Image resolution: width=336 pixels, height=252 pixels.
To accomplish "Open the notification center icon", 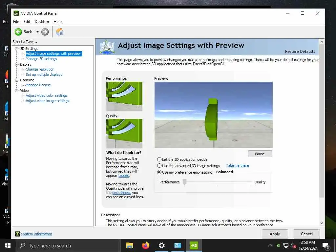I will pyautogui.click(x=326, y=246).
